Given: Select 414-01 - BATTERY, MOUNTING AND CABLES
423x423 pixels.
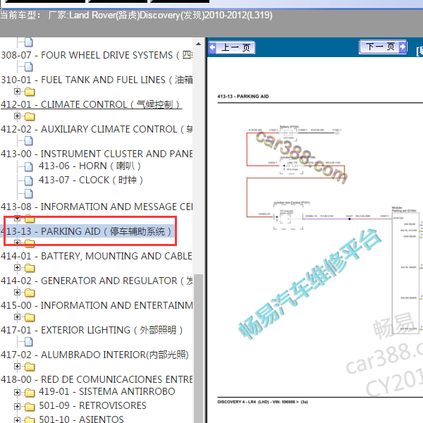Looking at the screenshot, I should (x=97, y=256).
